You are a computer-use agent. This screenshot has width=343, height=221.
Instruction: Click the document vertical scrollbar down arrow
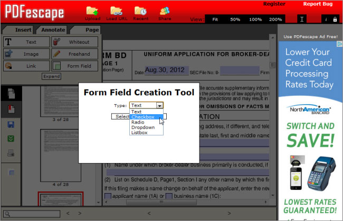[x=273, y=195]
